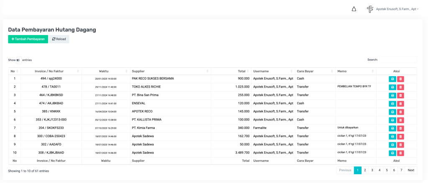This screenshot has height=183, width=428.
Task: Delete the PT. KALLISTA PRIMA payment
Action: point(400,120)
